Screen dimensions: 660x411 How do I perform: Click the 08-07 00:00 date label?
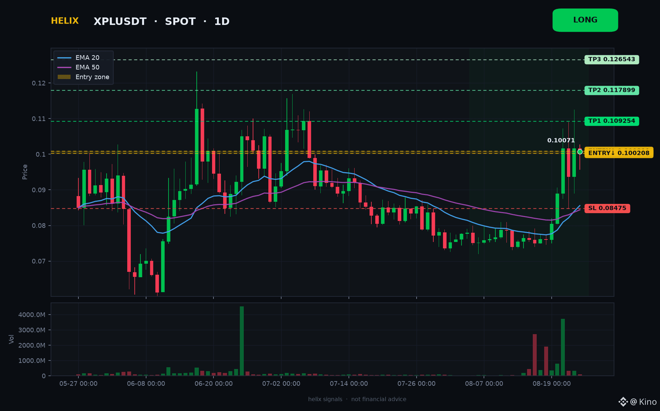[x=484, y=384]
